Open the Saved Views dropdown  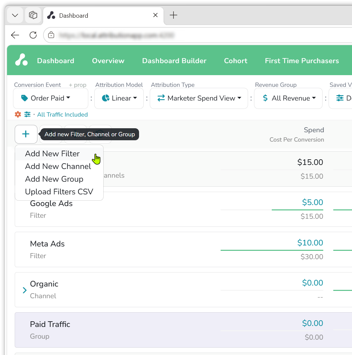coord(340,98)
